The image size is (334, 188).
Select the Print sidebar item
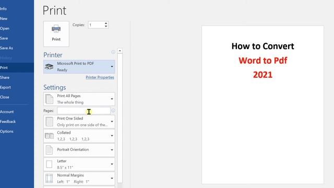point(17,67)
